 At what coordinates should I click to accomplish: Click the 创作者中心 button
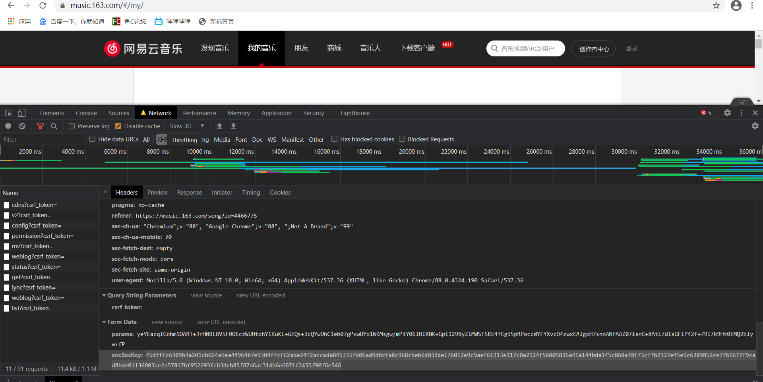tap(593, 48)
